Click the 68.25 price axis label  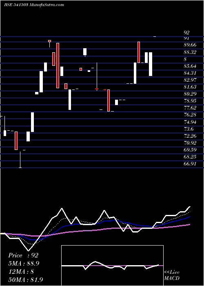[x=190, y=156]
